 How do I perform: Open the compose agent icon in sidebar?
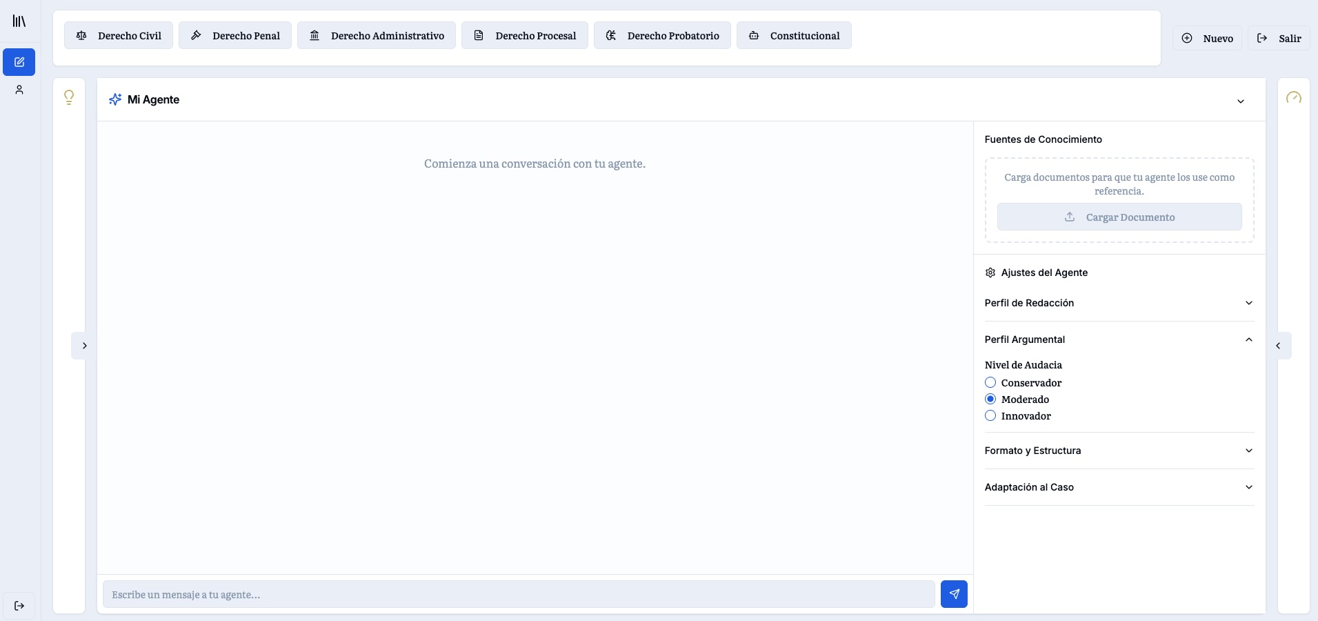tap(19, 62)
